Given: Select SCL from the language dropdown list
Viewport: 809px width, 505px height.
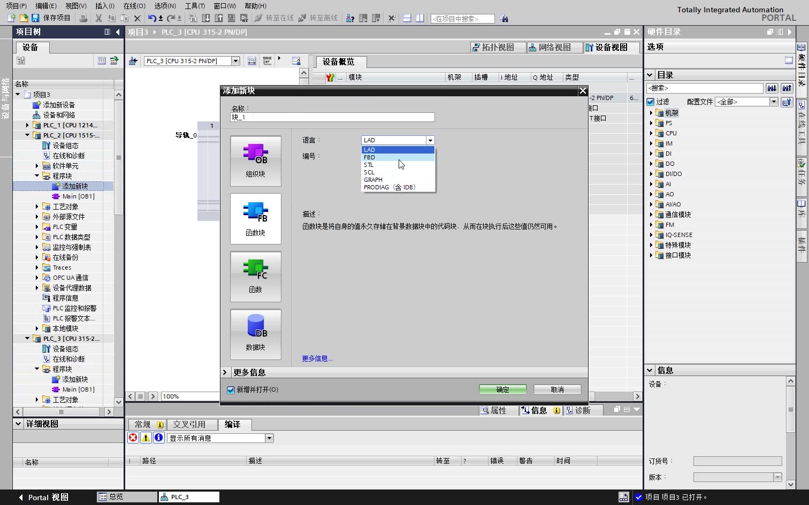Looking at the screenshot, I should 369,172.
